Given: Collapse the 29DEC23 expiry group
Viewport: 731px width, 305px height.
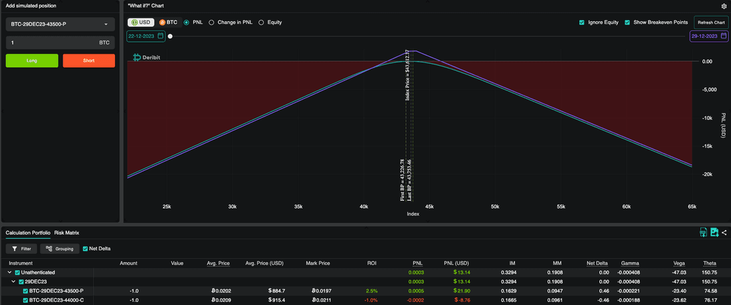Looking at the screenshot, I should click(x=13, y=282).
